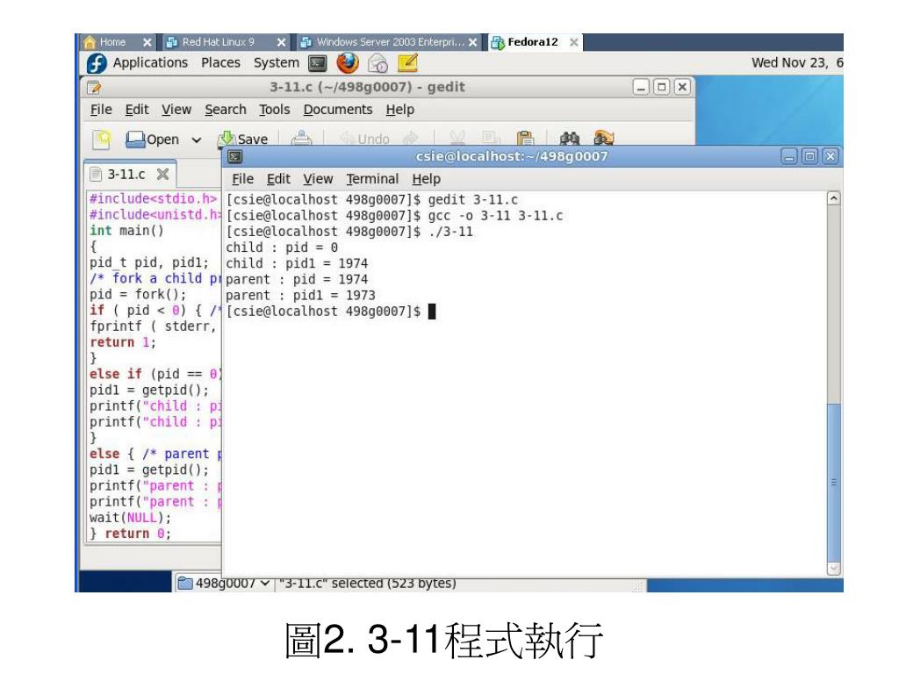Launch the Terminal icon in top panel
The image size is (899, 674).
(317, 63)
